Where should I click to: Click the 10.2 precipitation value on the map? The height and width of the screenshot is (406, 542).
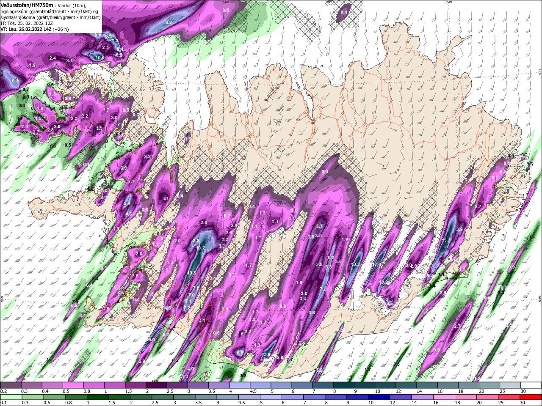201,248
